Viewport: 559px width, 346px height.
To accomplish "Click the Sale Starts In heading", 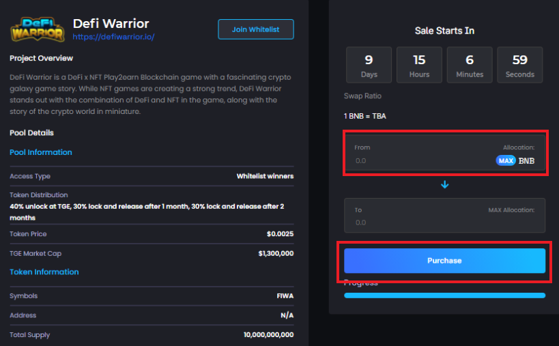I will tap(444, 31).
